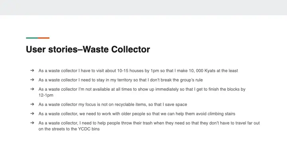Click the orange segment of the accent bar
The width and height of the screenshot is (287, 161).
pyautogui.click(x=44, y=38)
